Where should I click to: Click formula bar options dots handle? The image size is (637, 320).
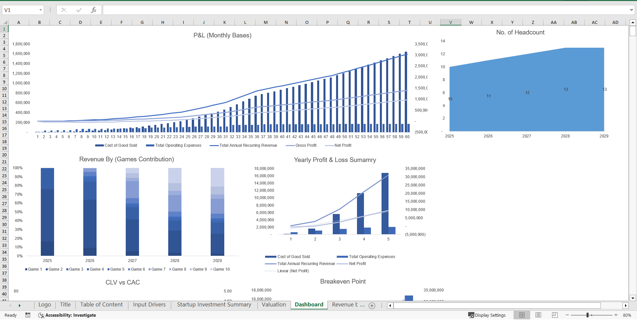(x=50, y=10)
